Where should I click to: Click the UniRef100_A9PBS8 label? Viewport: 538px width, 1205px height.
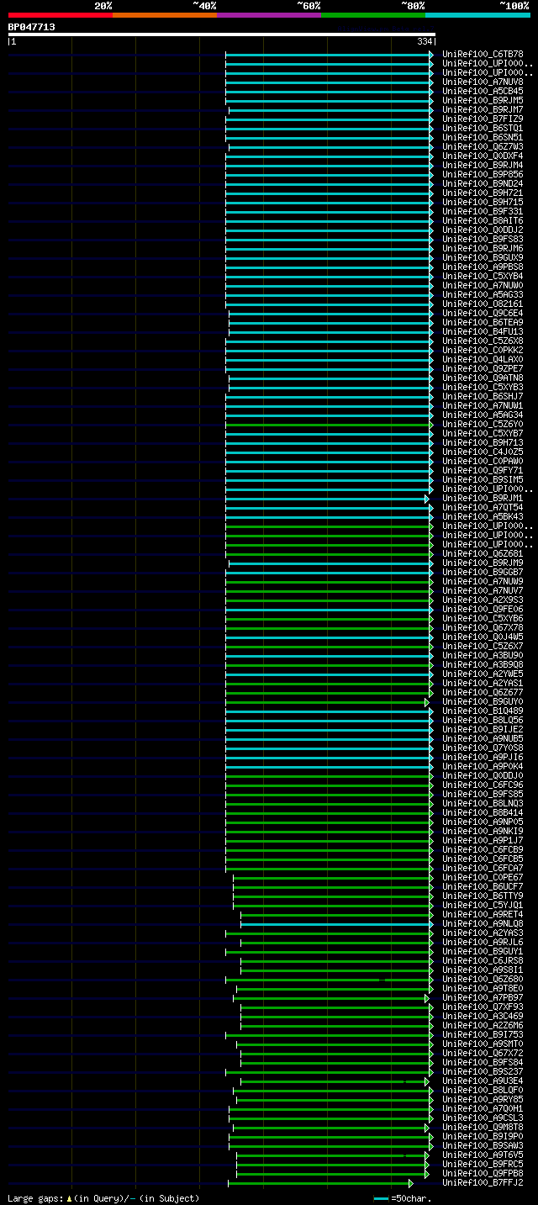pyautogui.click(x=483, y=267)
